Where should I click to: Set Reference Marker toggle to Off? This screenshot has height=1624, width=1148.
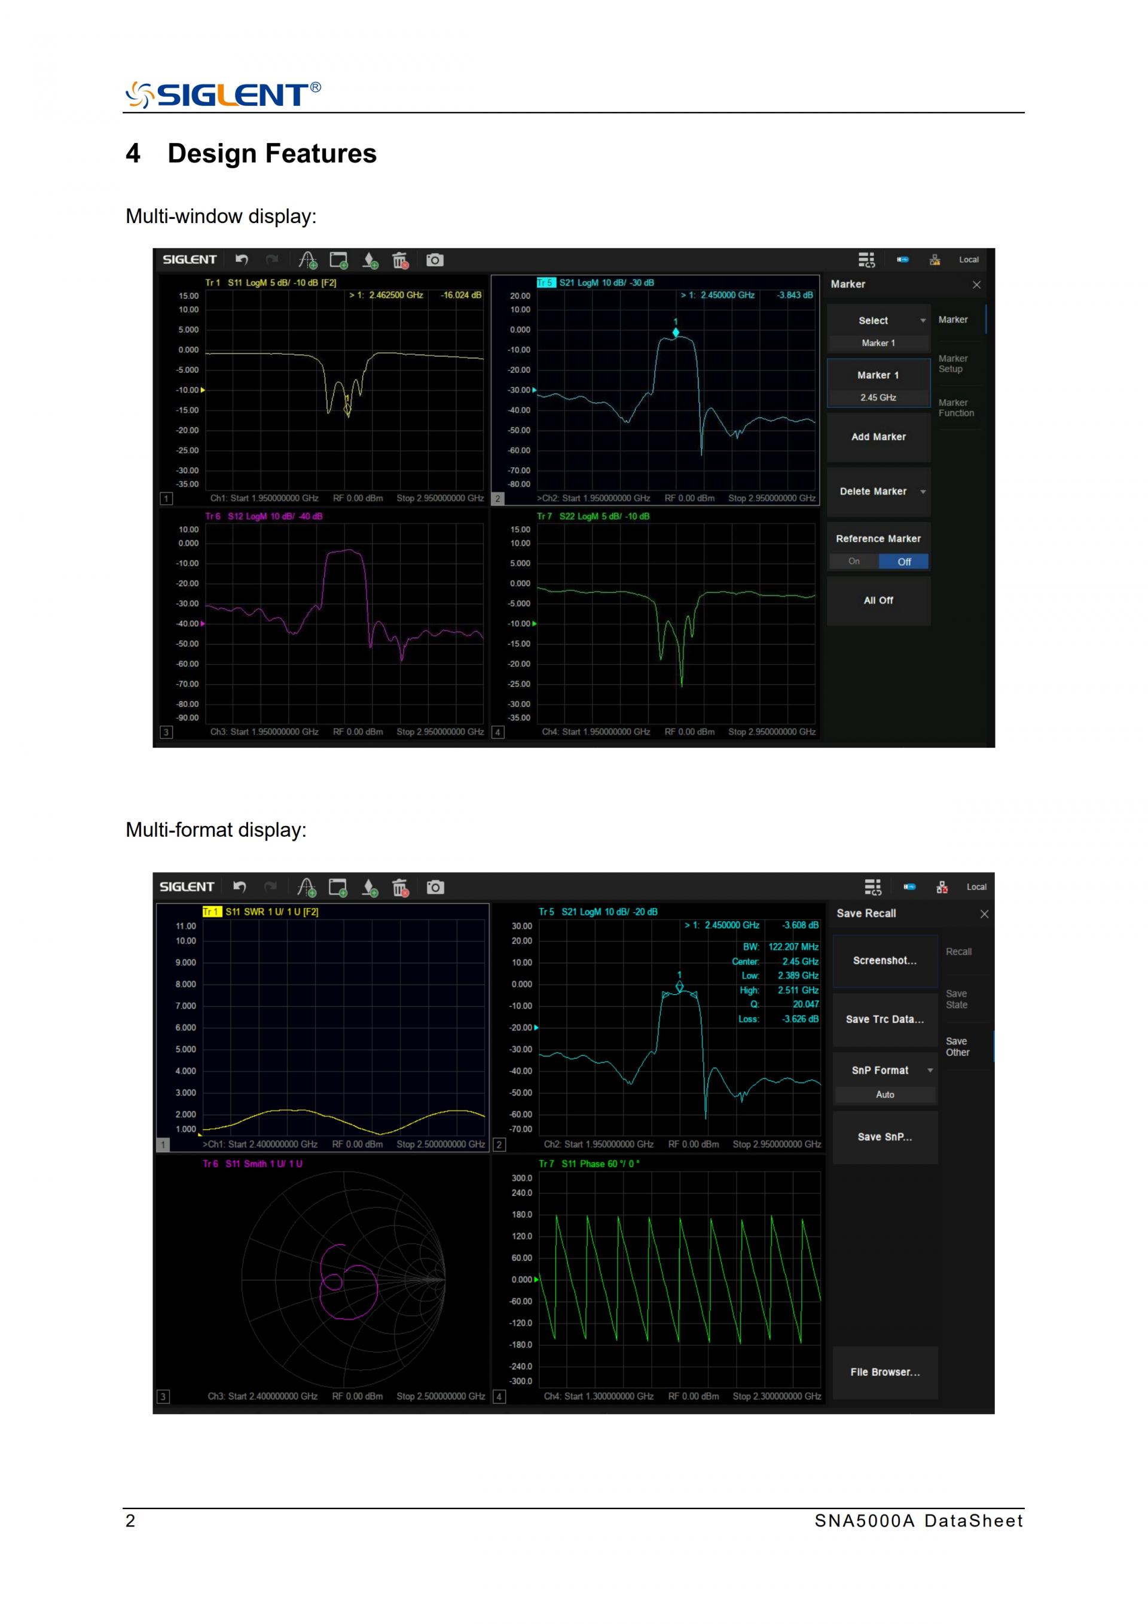click(x=903, y=562)
